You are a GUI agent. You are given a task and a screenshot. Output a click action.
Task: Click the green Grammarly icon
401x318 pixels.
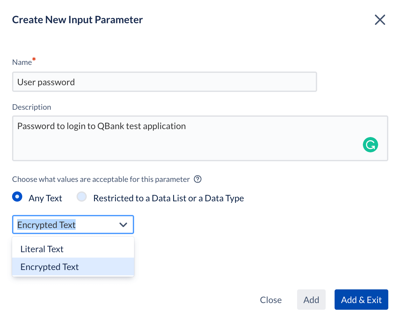click(370, 145)
